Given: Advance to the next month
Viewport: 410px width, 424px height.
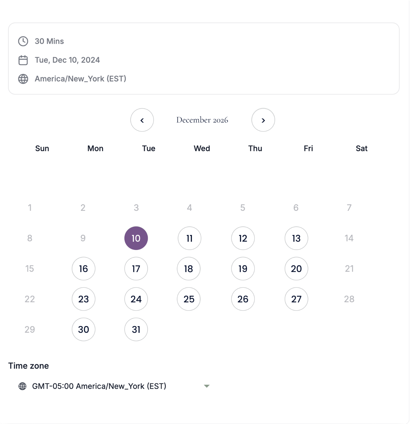Looking at the screenshot, I should click(263, 120).
